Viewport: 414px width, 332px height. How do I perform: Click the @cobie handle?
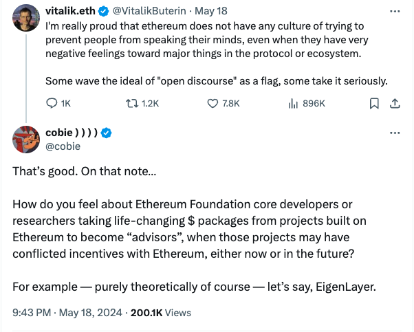63,146
